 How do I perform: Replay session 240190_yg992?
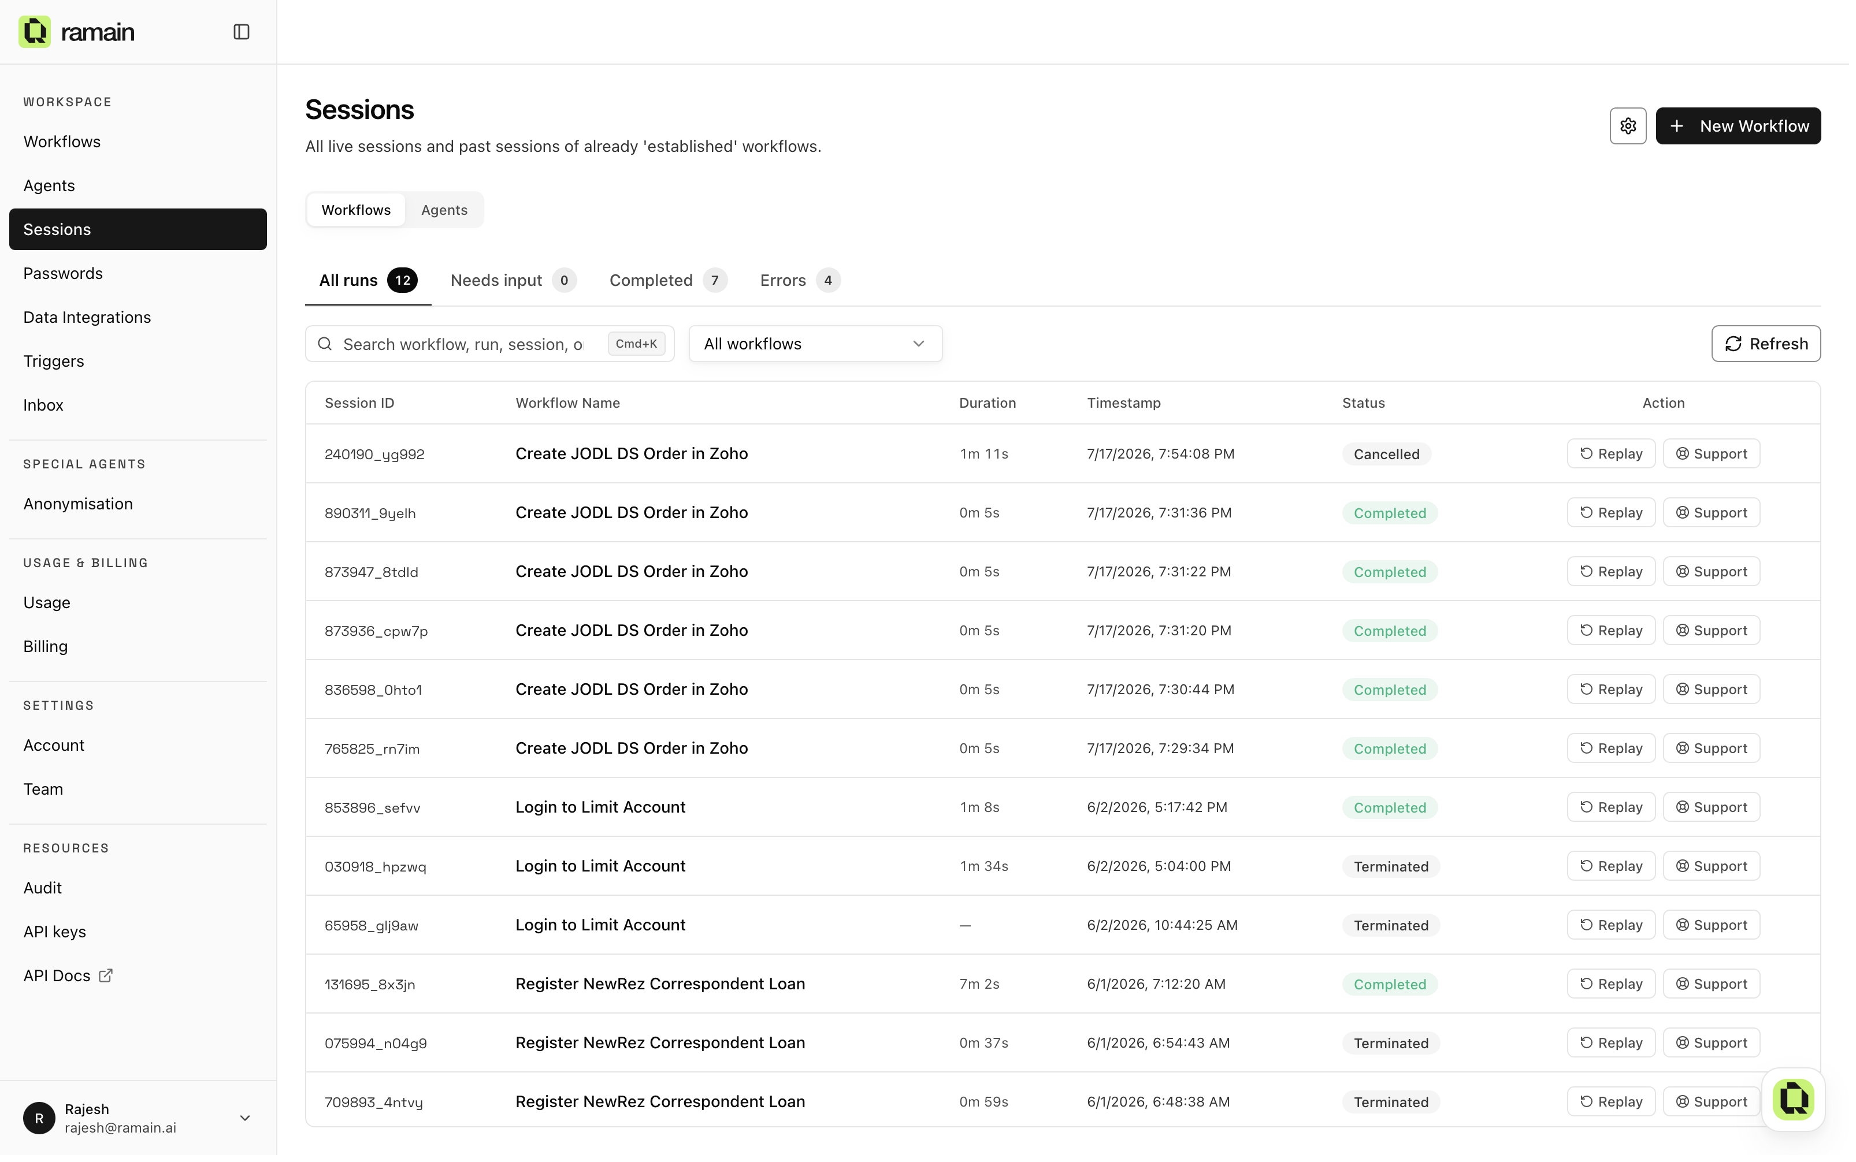tap(1611, 453)
